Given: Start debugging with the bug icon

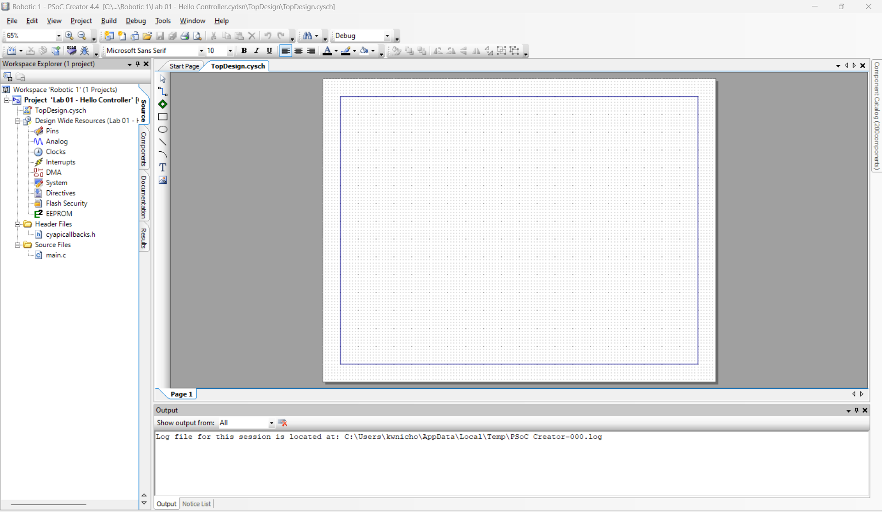Looking at the screenshot, I should pyautogui.click(x=85, y=51).
